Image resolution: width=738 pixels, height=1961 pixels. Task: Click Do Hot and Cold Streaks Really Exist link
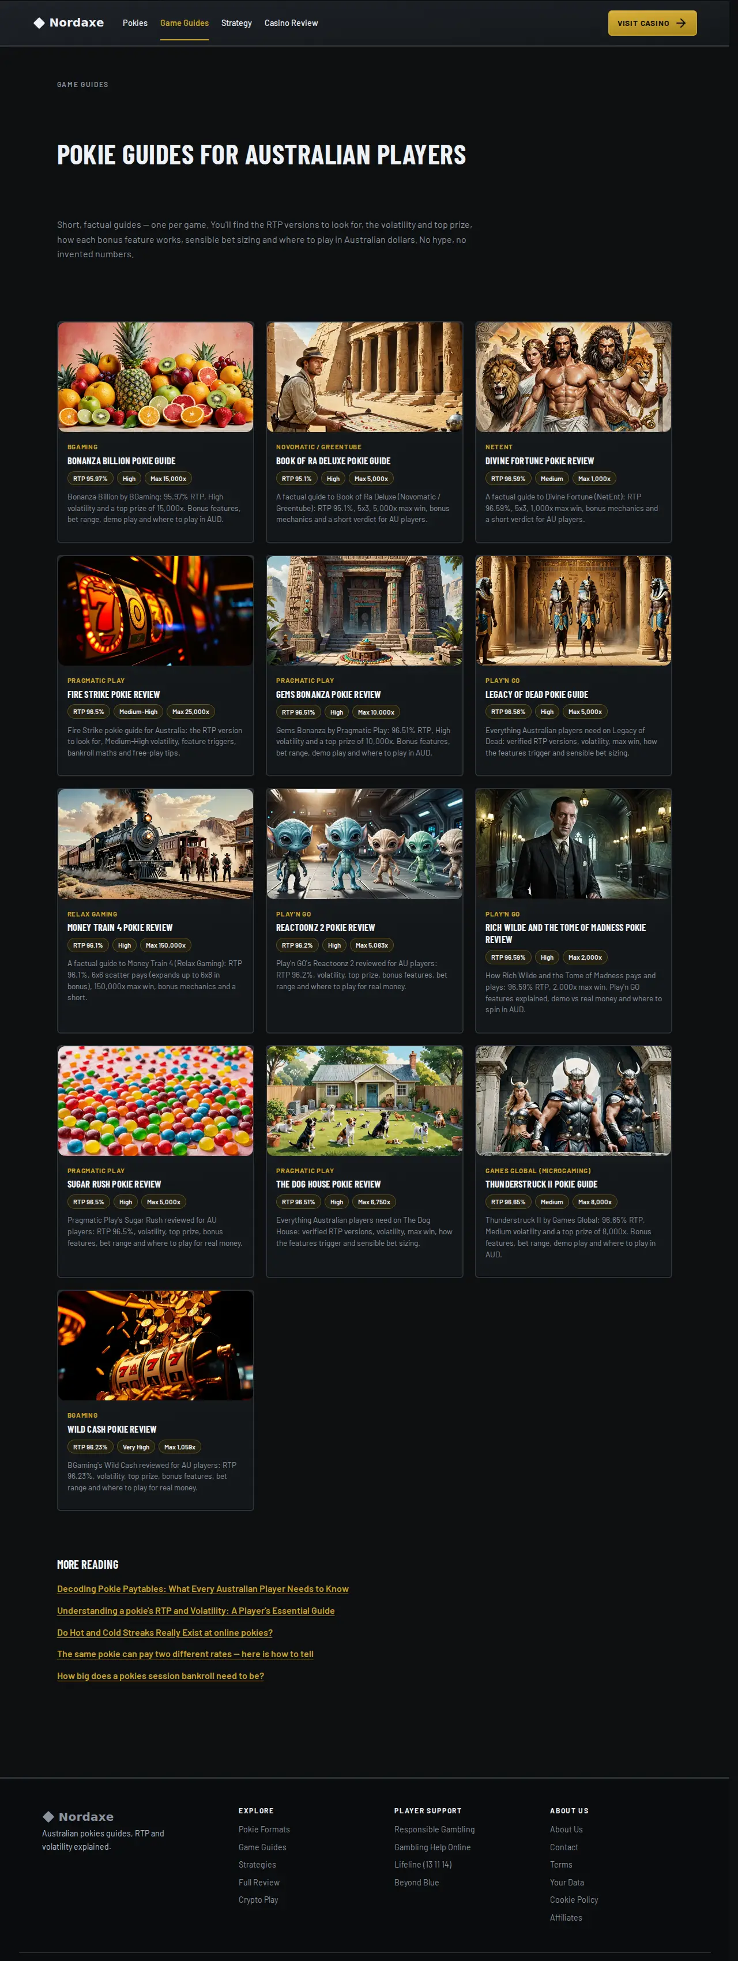164,1632
